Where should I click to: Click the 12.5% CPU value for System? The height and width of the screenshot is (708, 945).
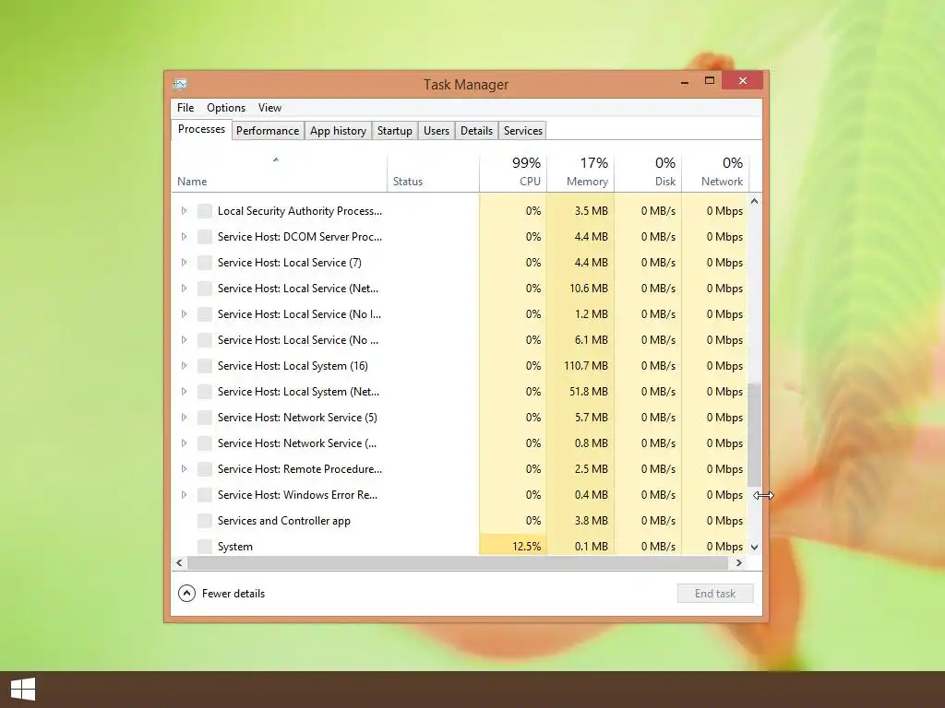coord(526,547)
